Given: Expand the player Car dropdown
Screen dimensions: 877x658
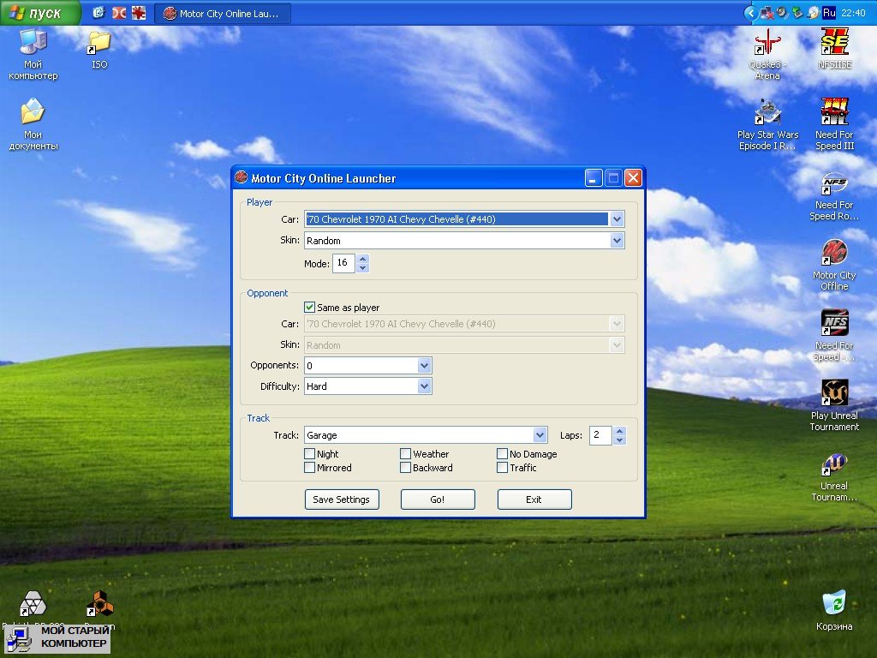Looking at the screenshot, I should point(617,219).
